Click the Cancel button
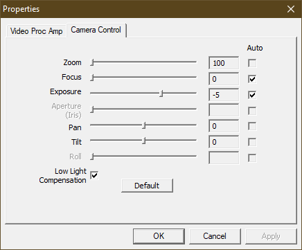Image resolution: width=302 pixels, height=250 pixels. (x=215, y=236)
